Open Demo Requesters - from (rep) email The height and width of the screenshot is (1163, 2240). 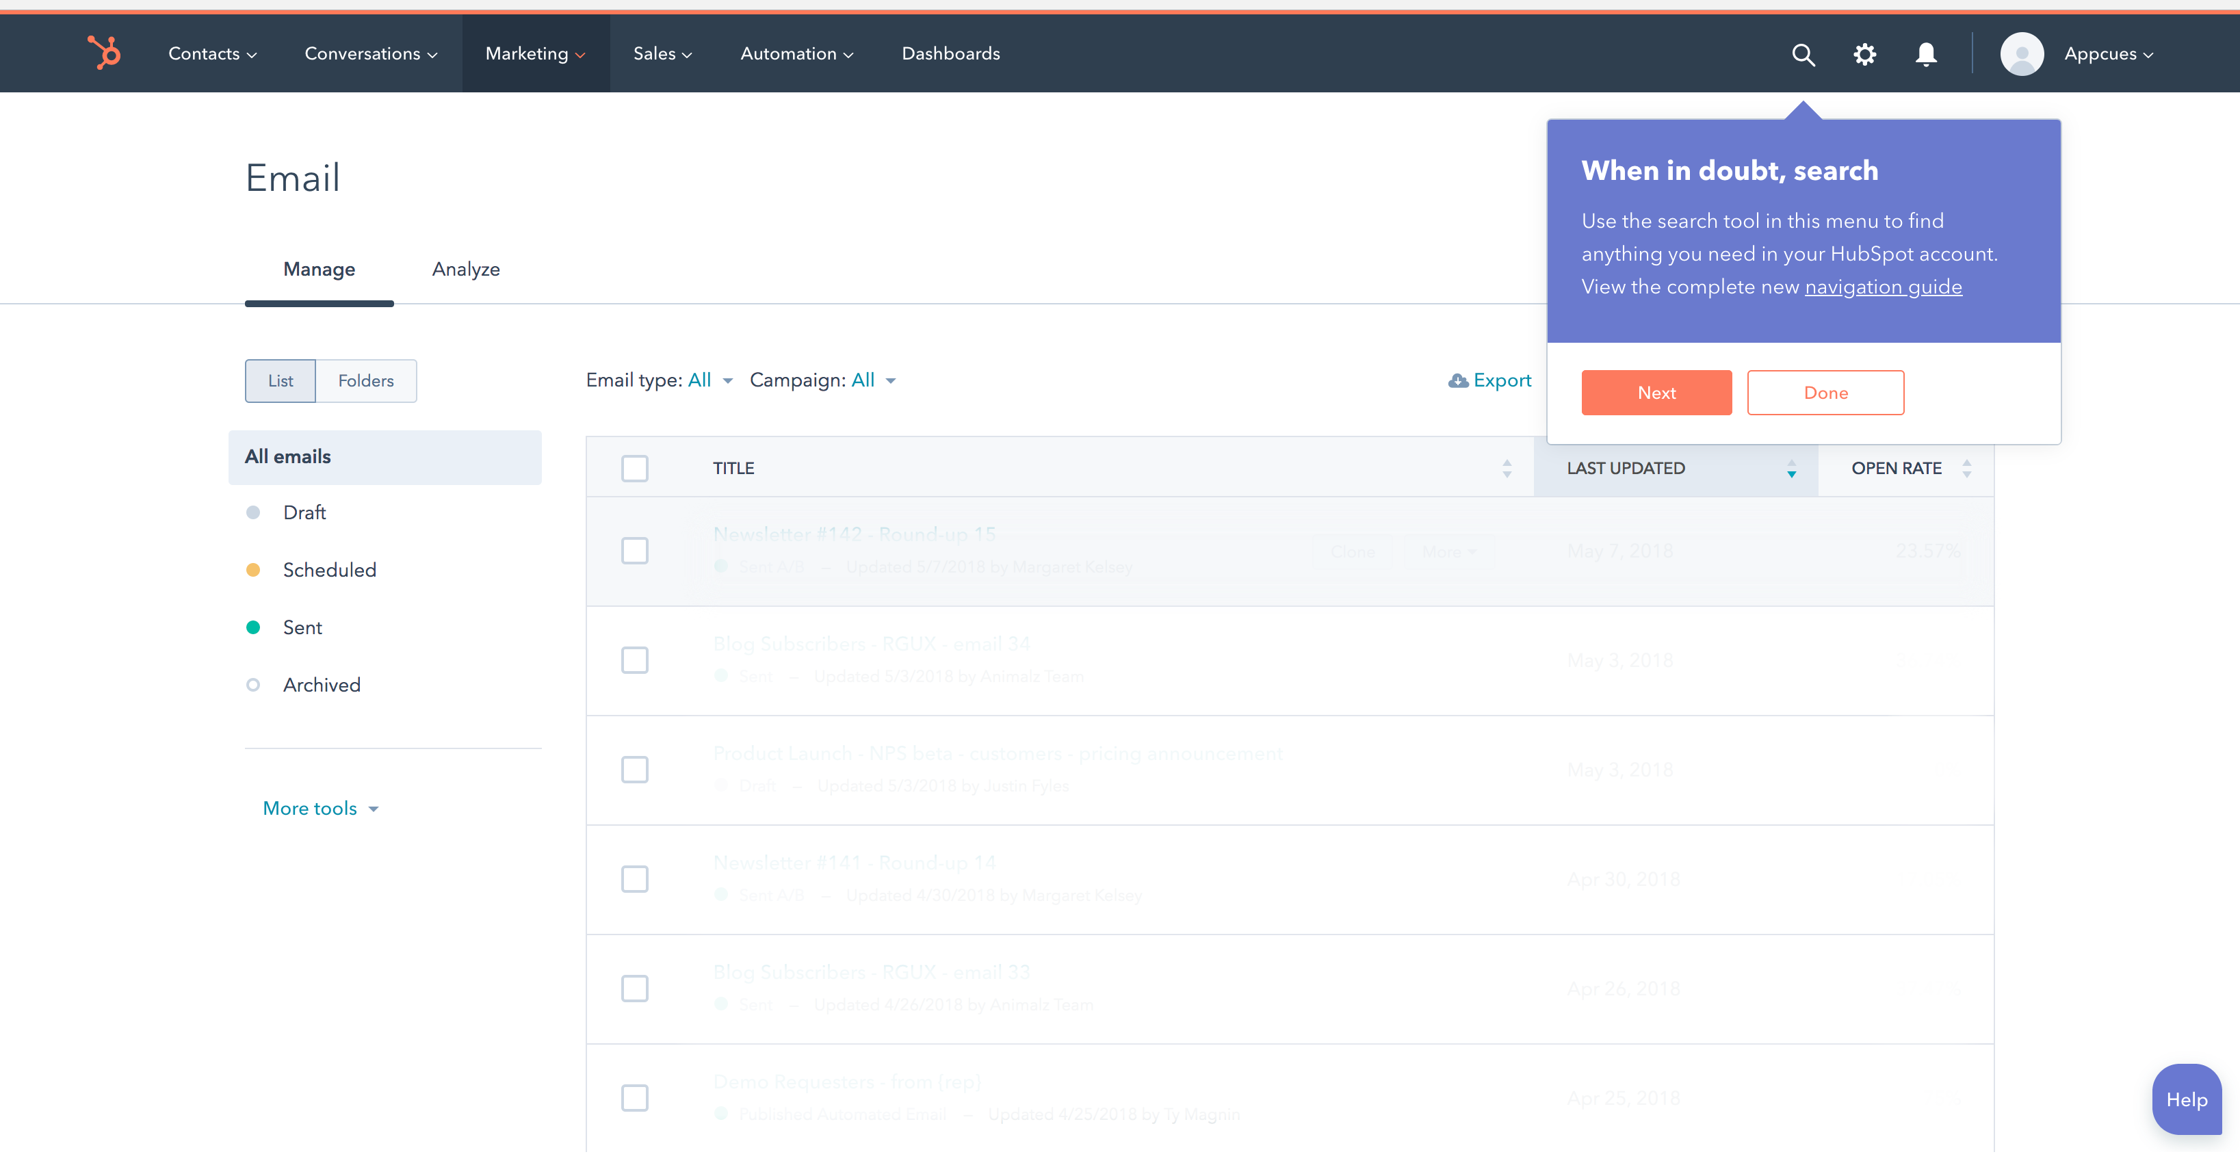pyautogui.click(x=846, y=1082)
